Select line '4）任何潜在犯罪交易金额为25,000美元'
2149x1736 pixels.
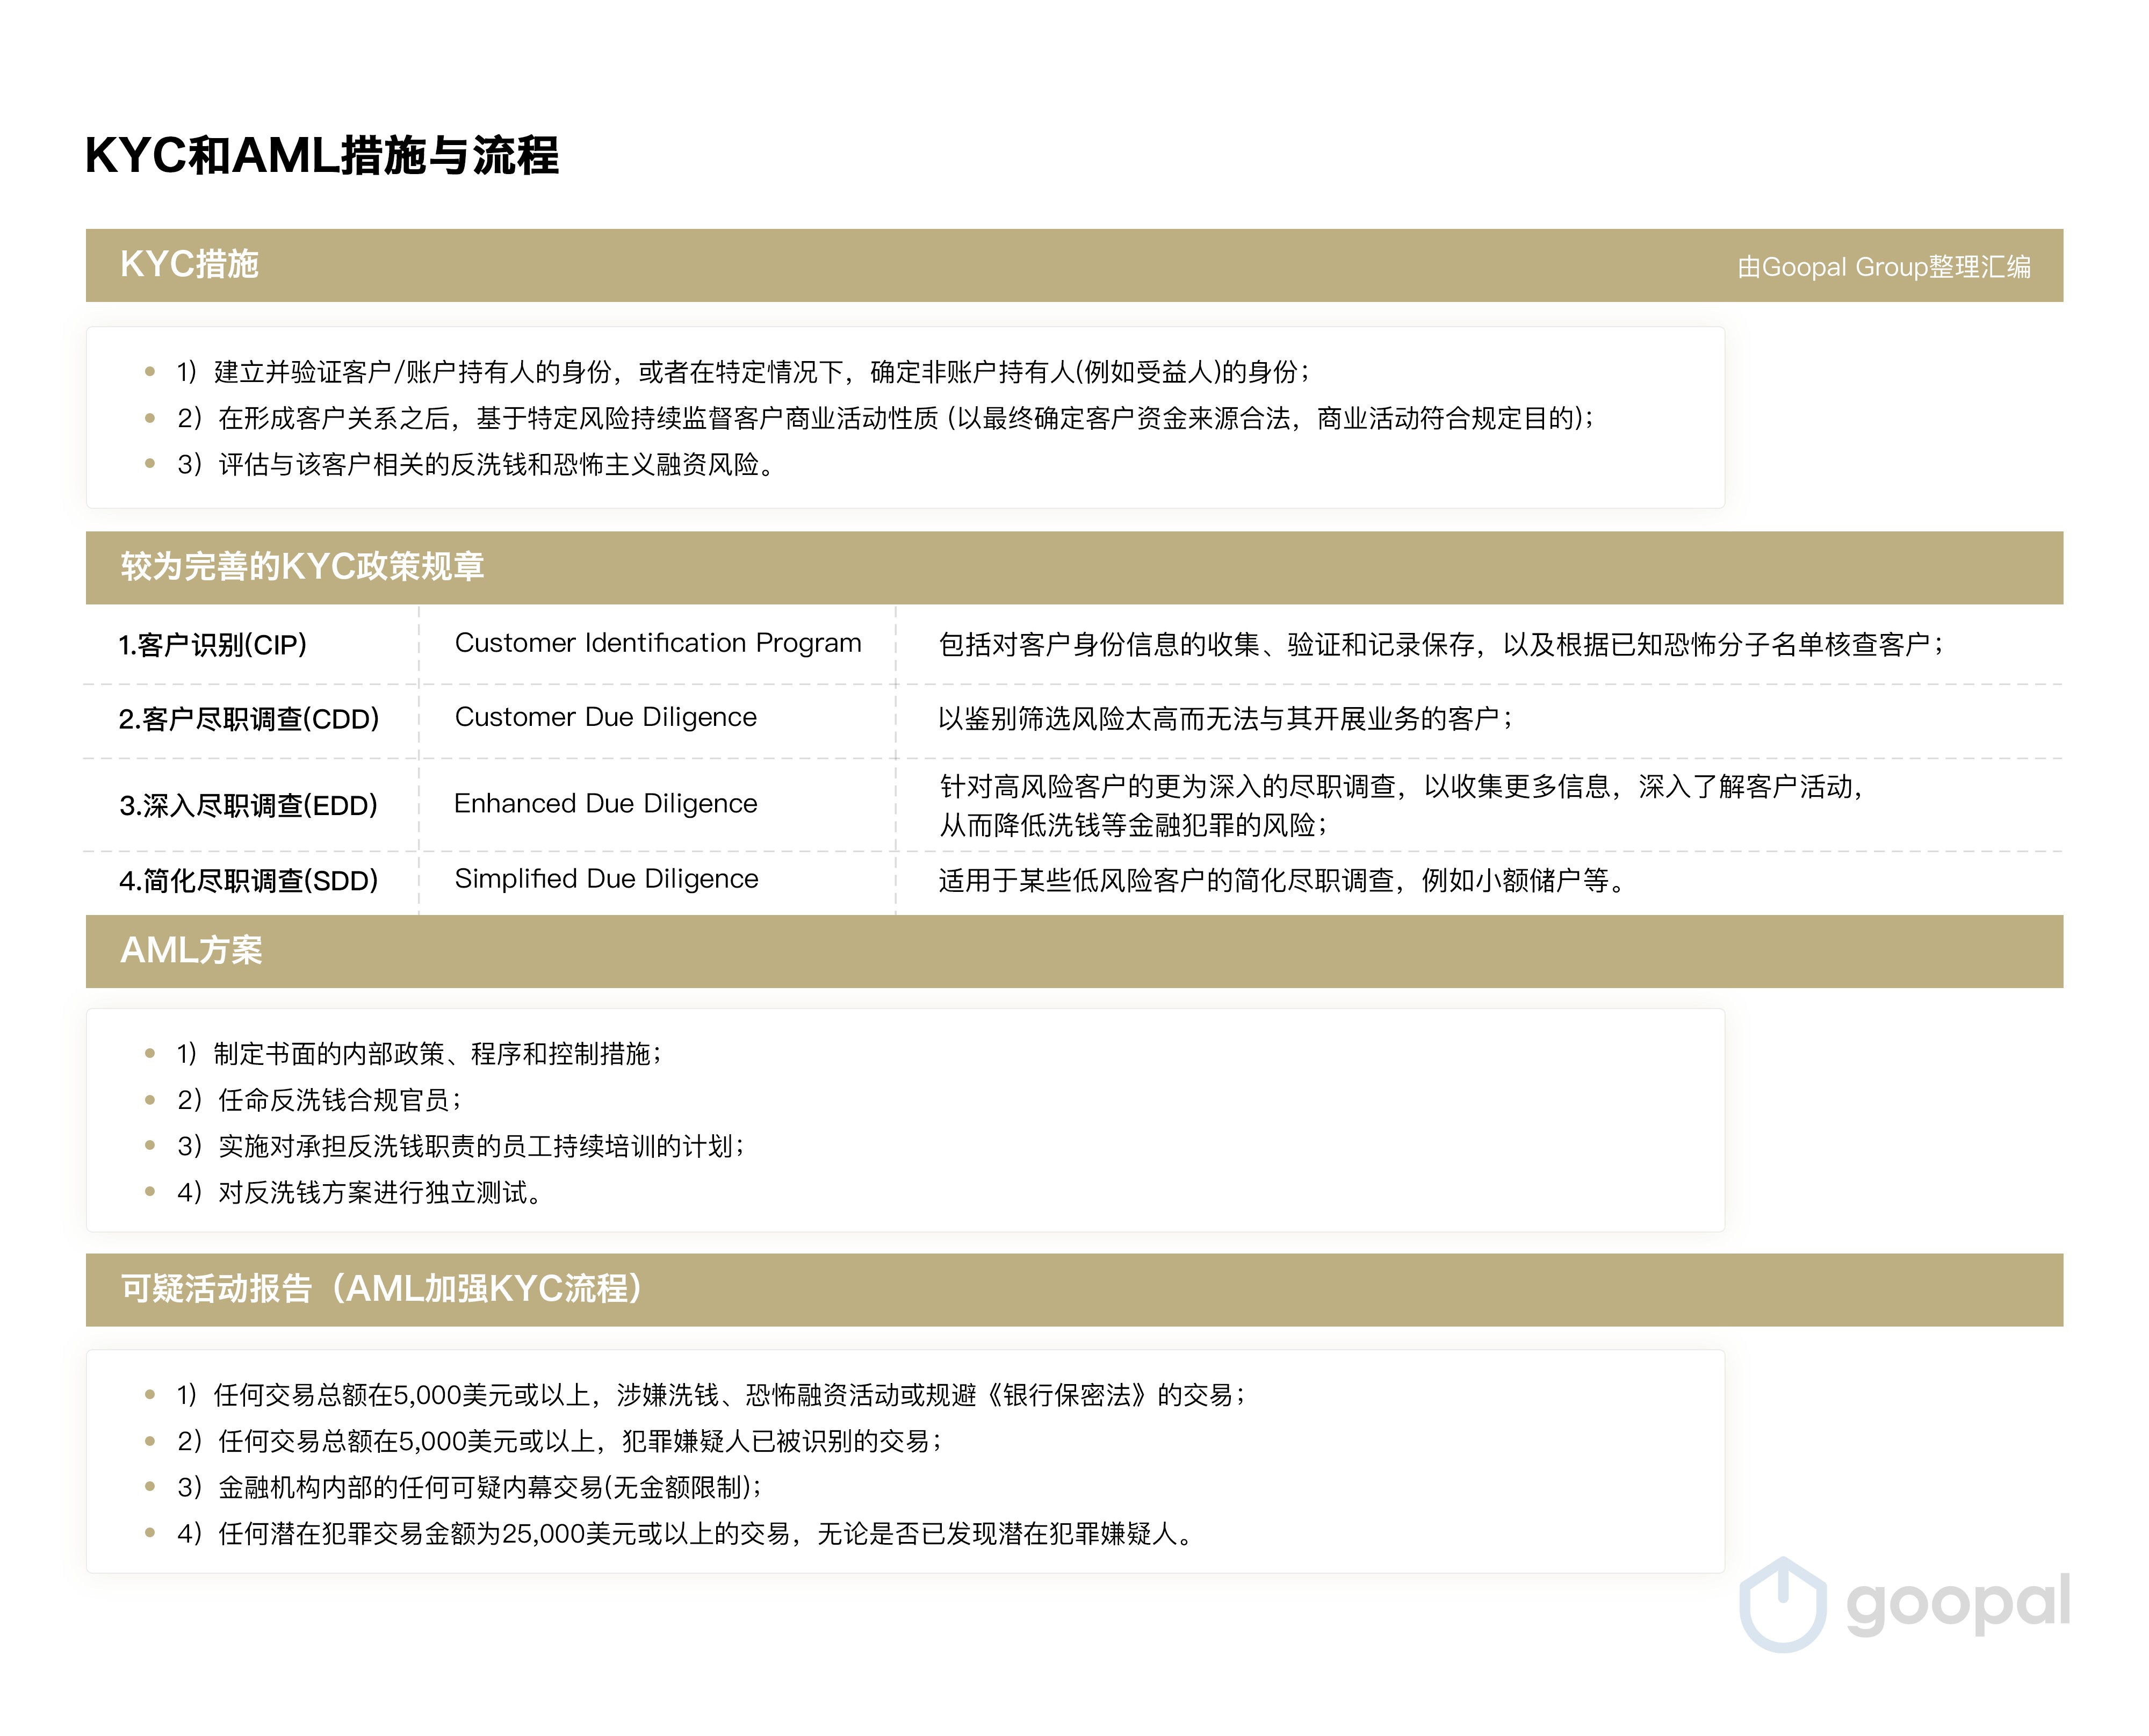point(685,1534)
